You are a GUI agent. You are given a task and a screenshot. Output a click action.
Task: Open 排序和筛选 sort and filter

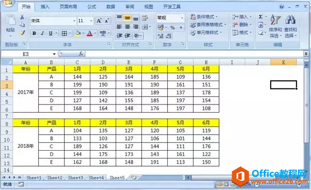click(276, 26)
